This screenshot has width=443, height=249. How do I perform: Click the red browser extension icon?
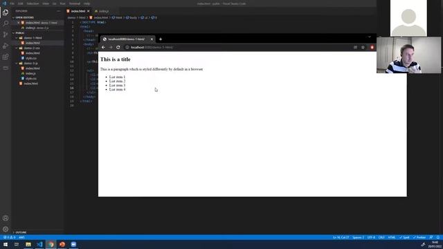click(372, 47)
